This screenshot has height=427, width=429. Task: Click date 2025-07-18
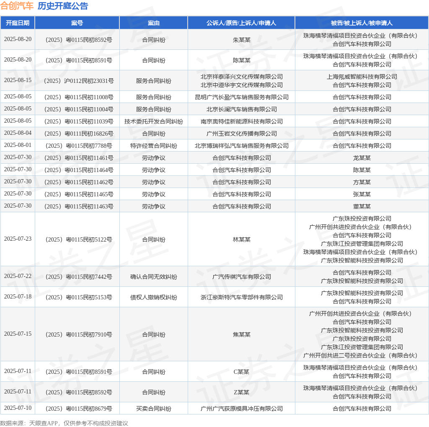tap(18, 297)
